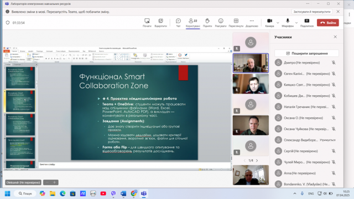The width and height of the screenshot is (354, 199).
Task: Open the title bar three-dots menu
Action: tap(308, 4)
